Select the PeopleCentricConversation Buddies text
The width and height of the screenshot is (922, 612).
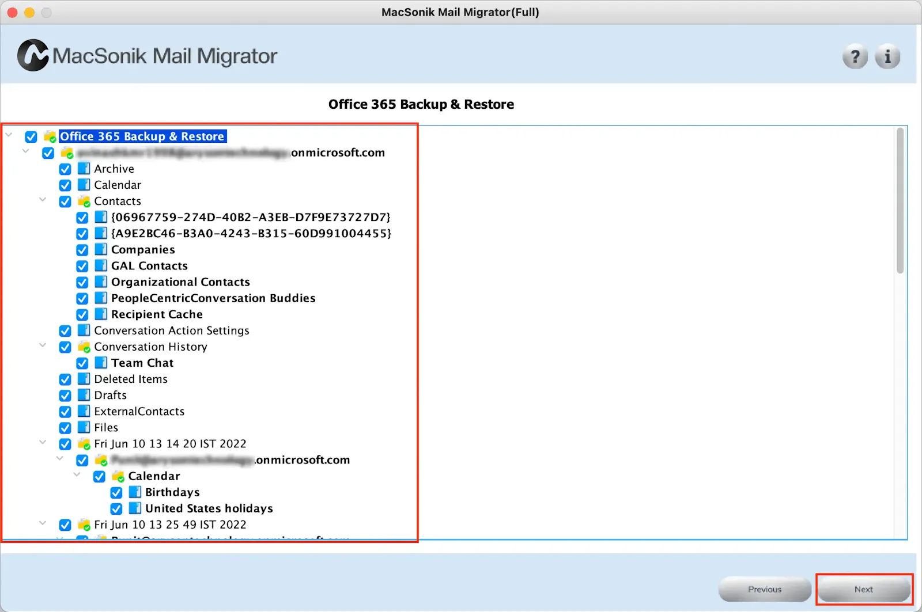(x=213, y=298)
